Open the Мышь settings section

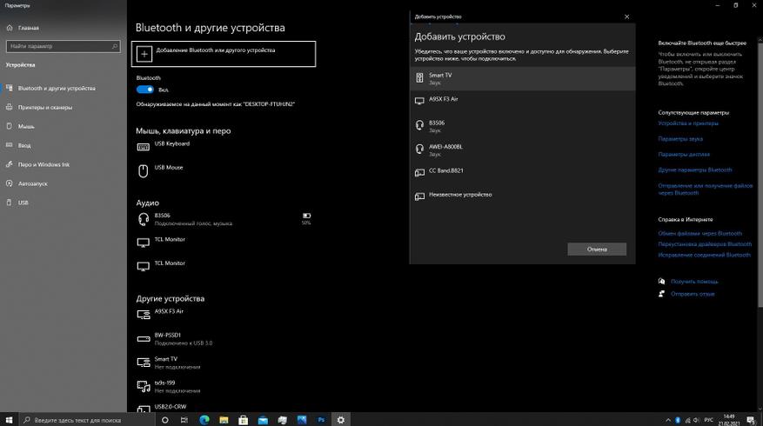click(x=26, y=126)
